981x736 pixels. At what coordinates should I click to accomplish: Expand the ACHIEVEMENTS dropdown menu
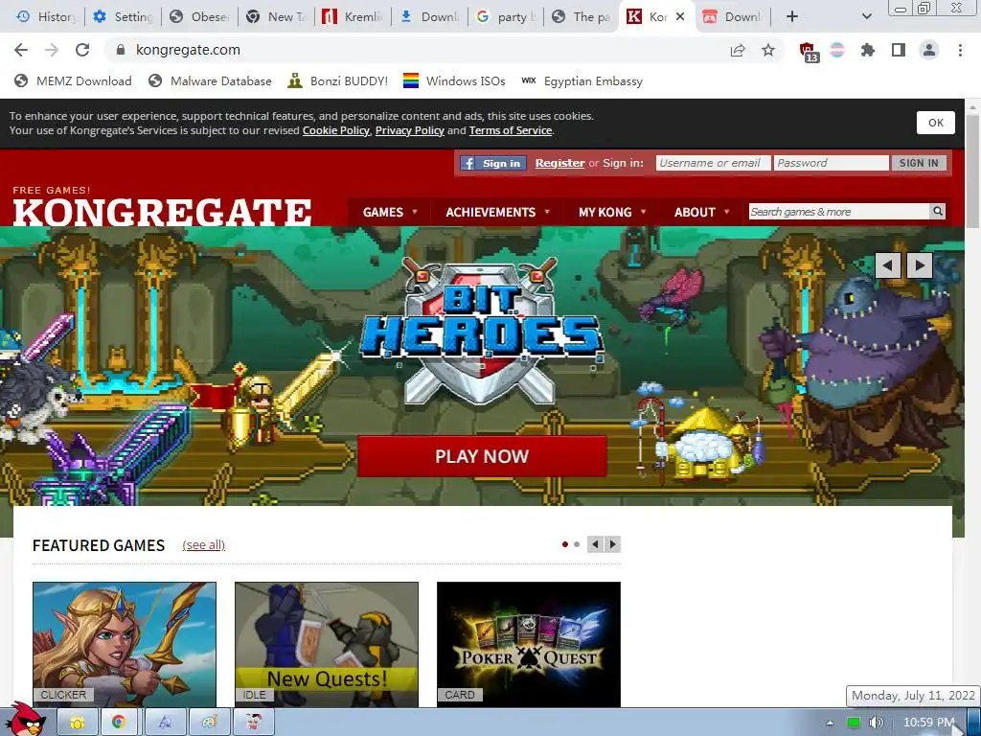[x=497, y=212]
